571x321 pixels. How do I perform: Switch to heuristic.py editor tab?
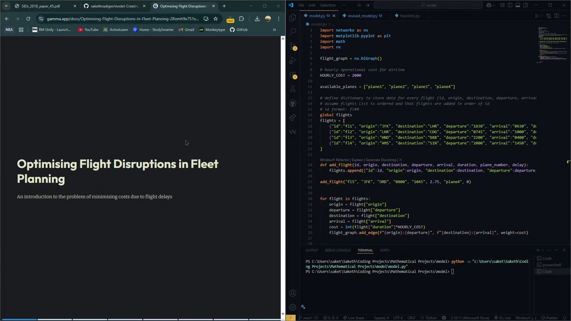[410, 16]
